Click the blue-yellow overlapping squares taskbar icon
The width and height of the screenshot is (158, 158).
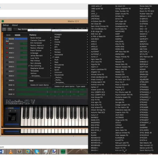coord(28,152)
